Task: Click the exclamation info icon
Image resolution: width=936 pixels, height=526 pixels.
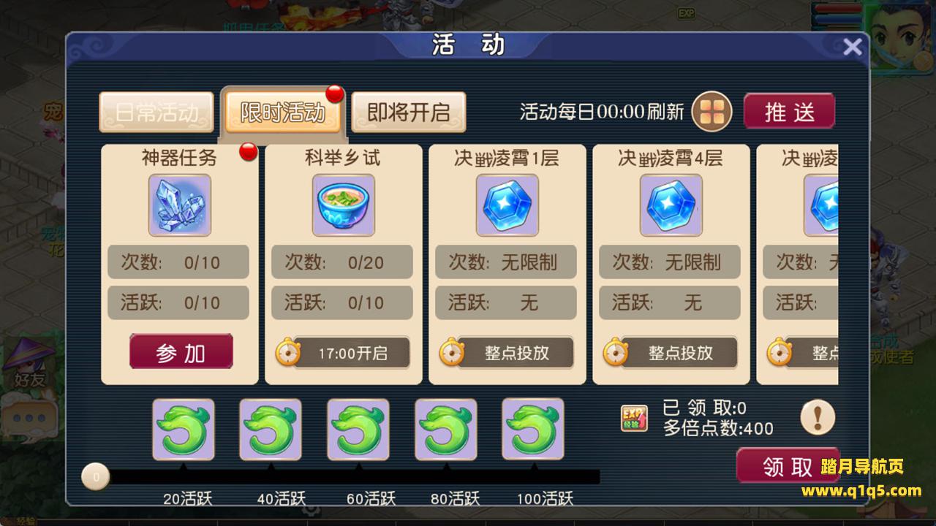Action: point(818,419)
